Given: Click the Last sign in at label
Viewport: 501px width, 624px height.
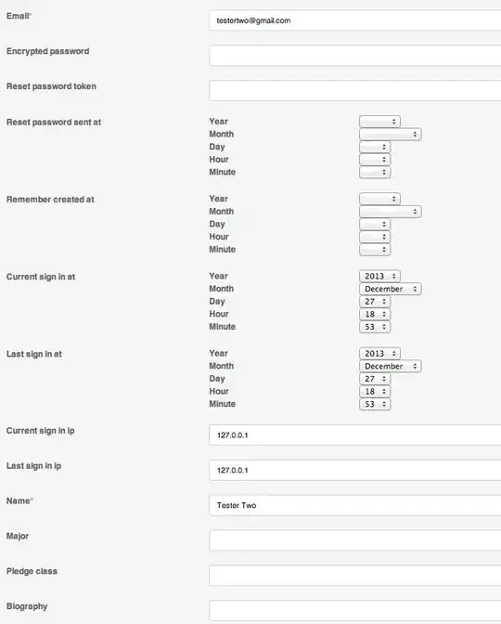Looking at the screenshot, I should click(x=34, y=354).
